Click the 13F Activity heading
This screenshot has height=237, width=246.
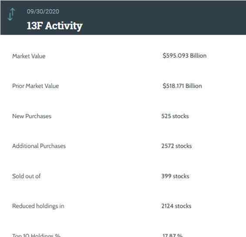[x=55, y=26]
